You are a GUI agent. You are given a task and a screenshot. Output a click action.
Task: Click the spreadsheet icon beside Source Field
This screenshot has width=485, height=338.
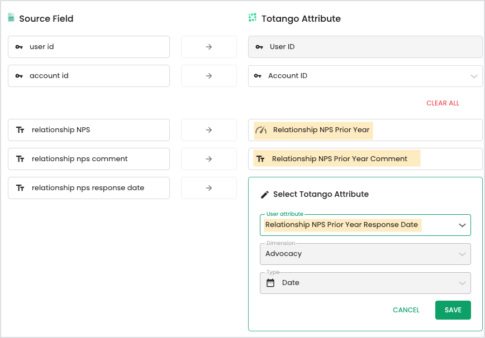(x=11, y=18)
